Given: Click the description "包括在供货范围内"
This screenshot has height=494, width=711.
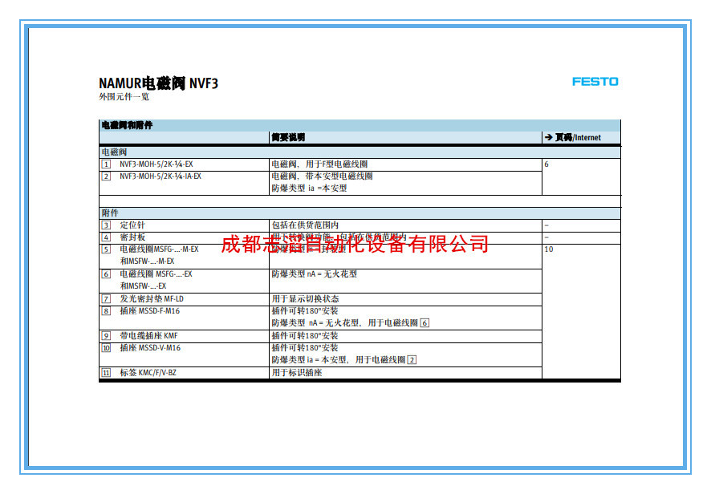Looking at the screenshot, I should [x=305, y=225].
